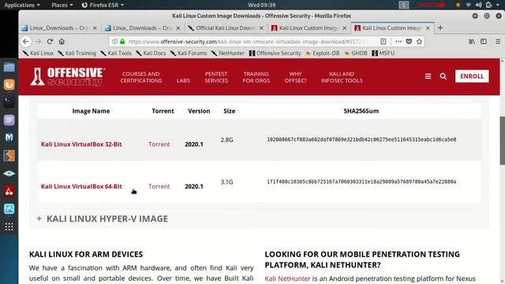505x284 pixels.
Task: Open MSFU bookmark
Action: point(383,53)
